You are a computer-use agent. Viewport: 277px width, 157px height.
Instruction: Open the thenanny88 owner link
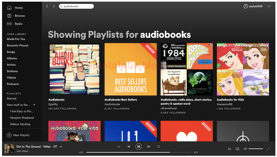tap(224, 104)
